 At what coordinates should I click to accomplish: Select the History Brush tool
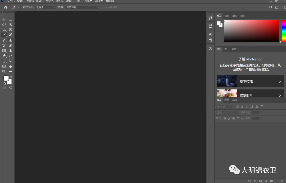4,46
